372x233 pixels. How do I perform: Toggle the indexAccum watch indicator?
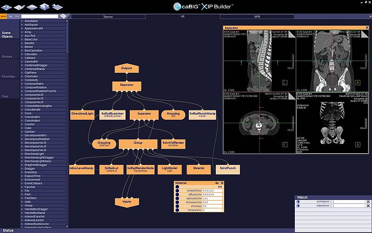298,206
